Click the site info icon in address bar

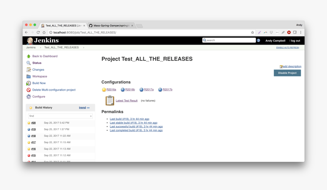(51, 32)
